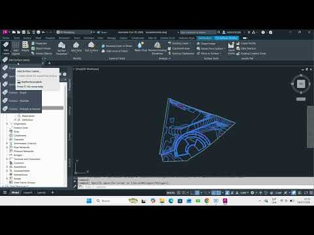Click the title bar search field
The height and width of the screenshot is (235, 314).
(198, 32)
